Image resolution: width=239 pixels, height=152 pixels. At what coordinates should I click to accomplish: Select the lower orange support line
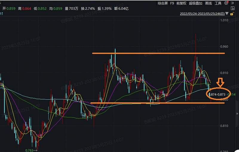coord(157,103)
